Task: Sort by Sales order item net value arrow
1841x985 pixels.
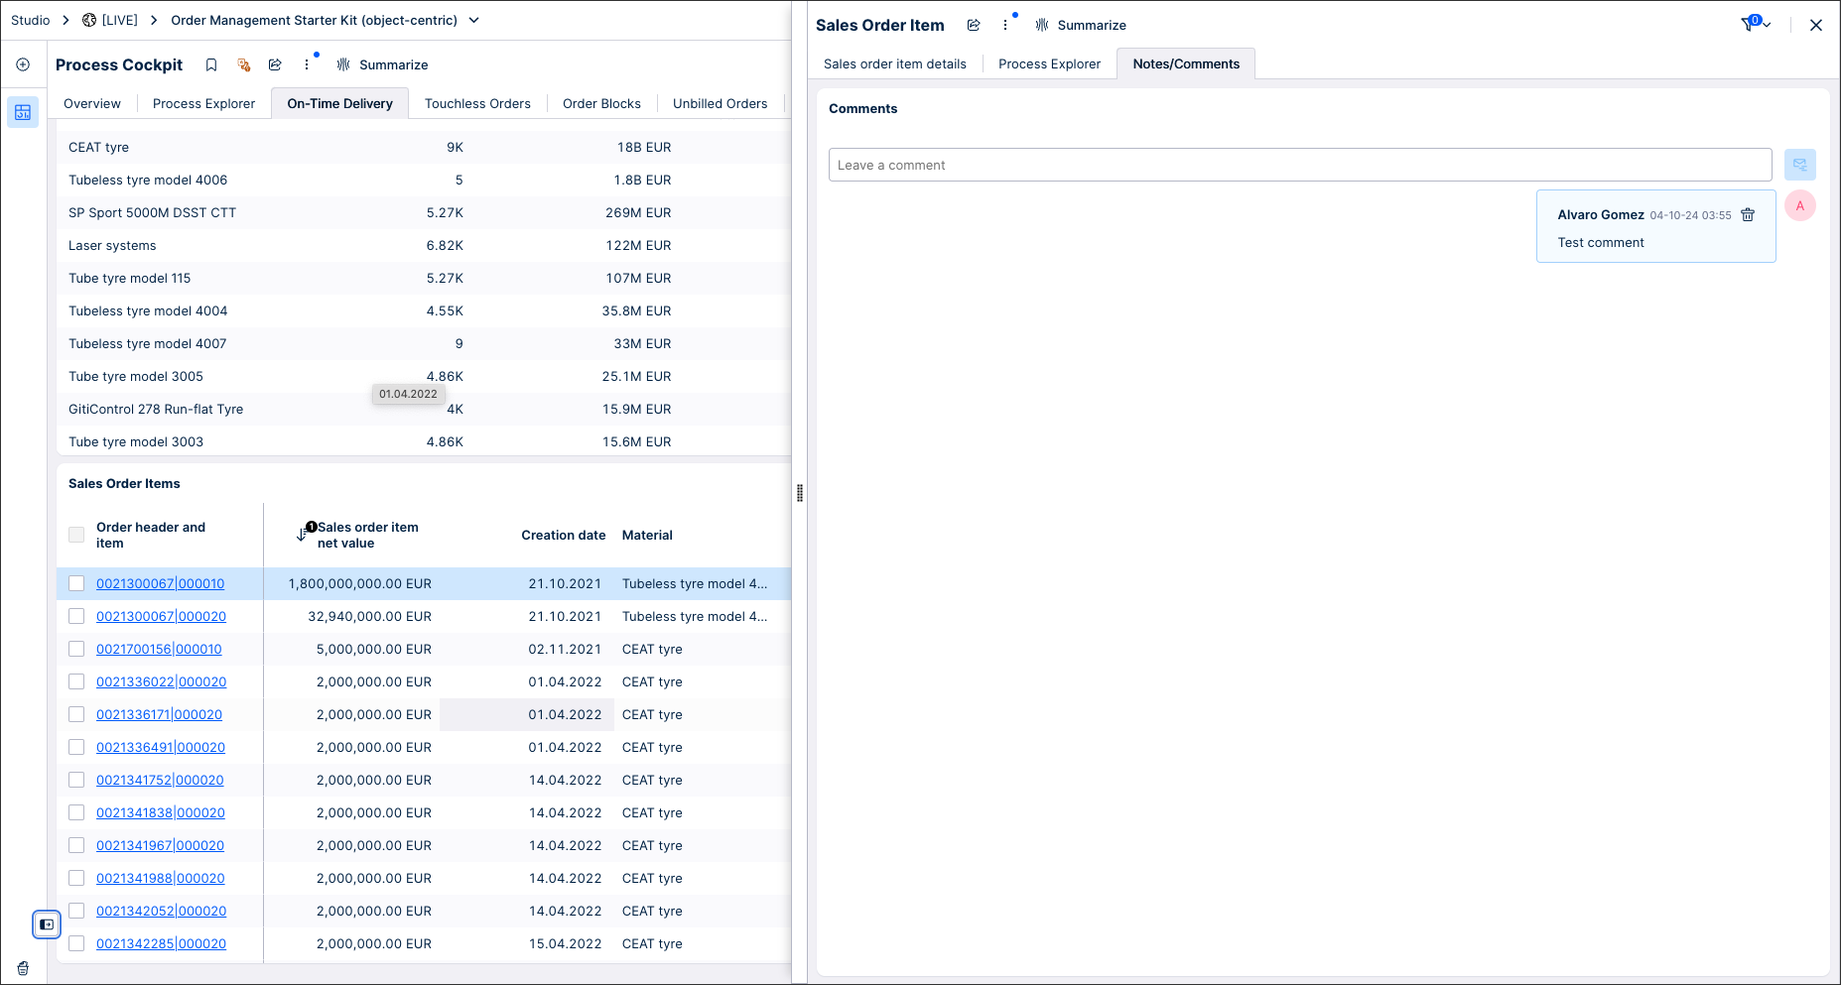Action: (302, 535)
